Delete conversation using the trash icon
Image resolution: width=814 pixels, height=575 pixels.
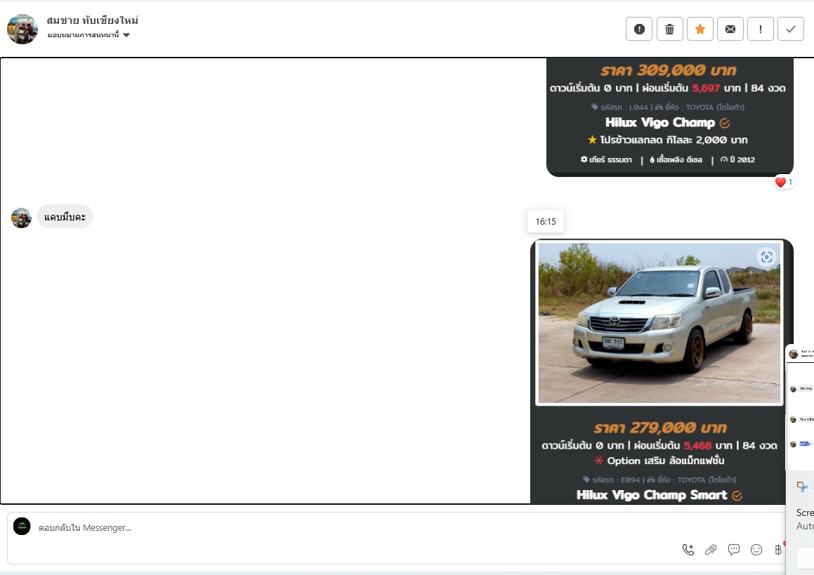669,29
